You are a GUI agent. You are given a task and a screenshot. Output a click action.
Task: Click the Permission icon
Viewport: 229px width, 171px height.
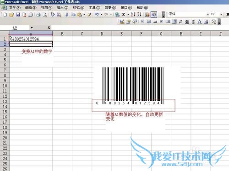24,15
